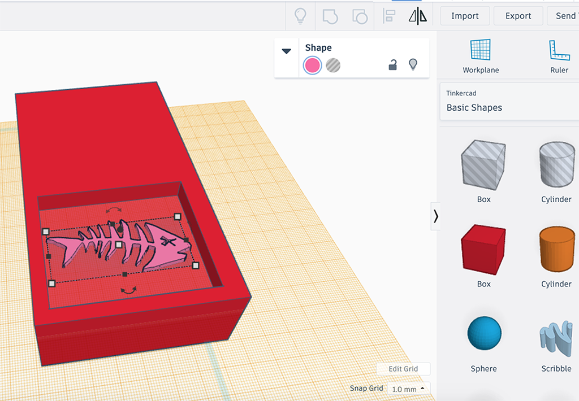Choose the pink Solid color swatch
This screenshot has height=401, width=579.
click(x=312, y=66)
